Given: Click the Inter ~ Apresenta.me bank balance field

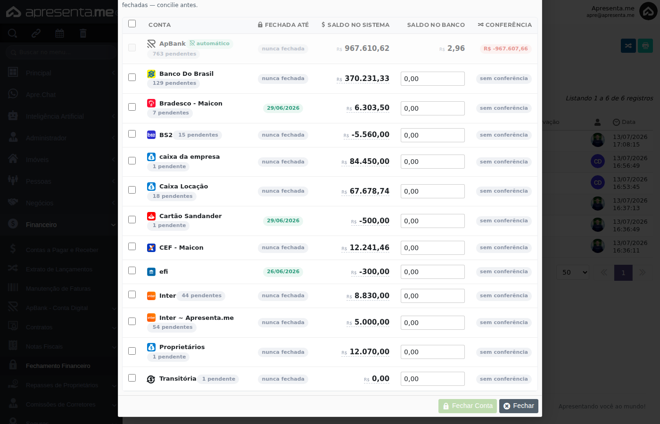Looking at the screenshot, I should pyautogui.click(x=433, y=323).
